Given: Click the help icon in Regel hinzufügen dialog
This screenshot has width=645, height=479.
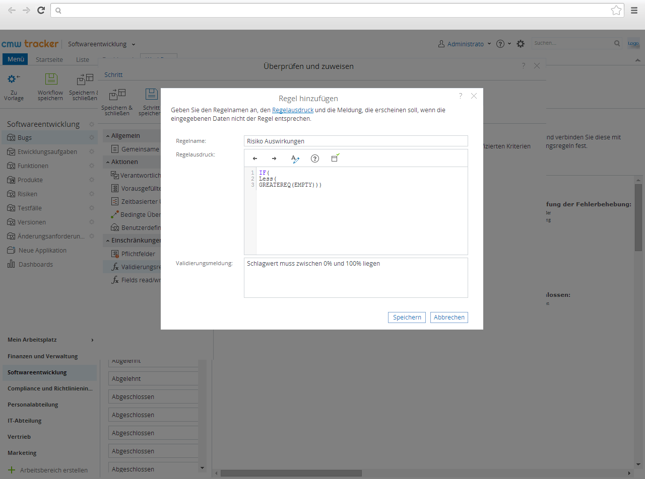Looking at the screenshot, I should pos(461,96).
